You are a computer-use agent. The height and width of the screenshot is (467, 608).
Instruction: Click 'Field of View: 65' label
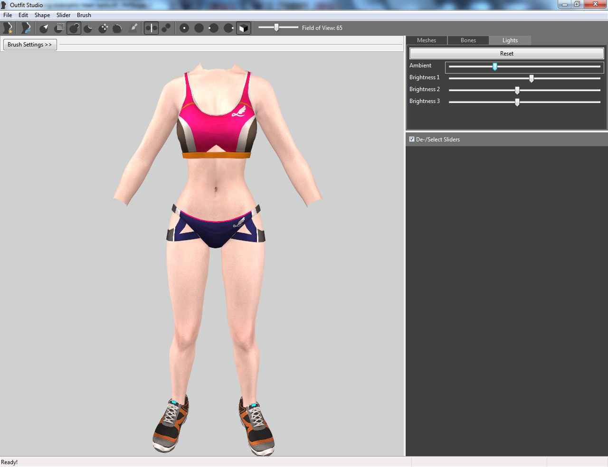pos(322,28)
